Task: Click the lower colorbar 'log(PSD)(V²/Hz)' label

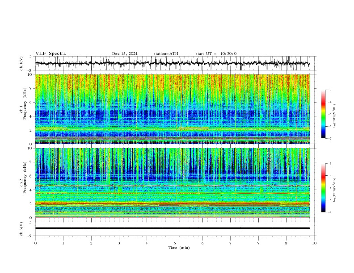Action: click(x=335, y=190)
